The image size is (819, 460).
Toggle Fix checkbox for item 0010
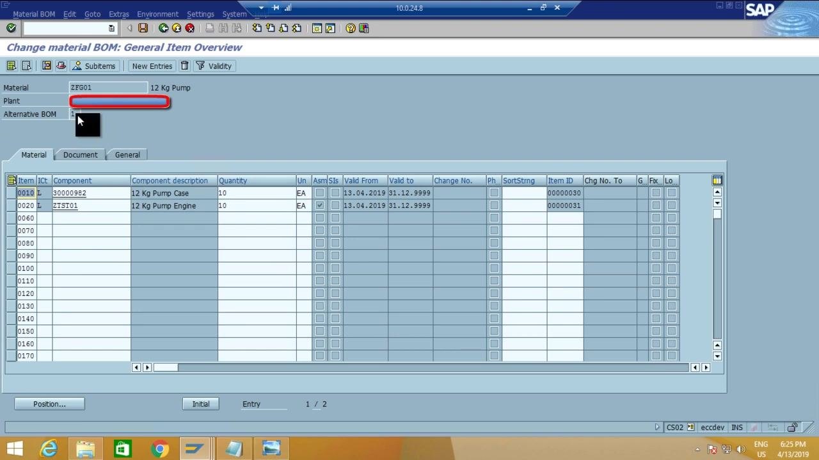tap(656, 193)
